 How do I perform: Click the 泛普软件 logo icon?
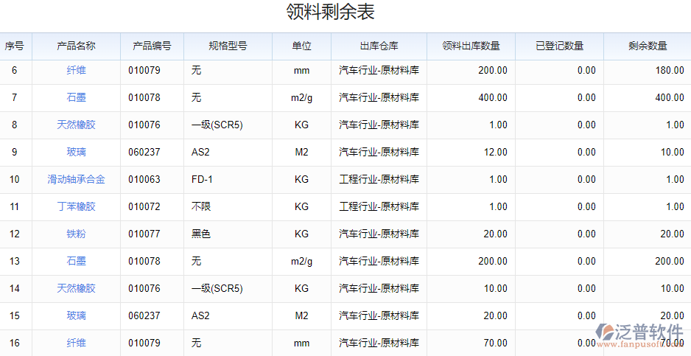click(x=606, y=332)
